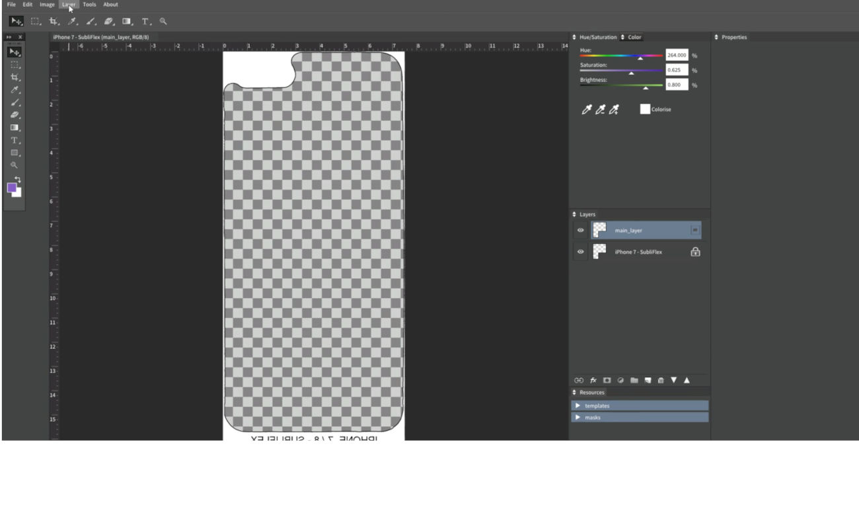Open the Layer menu

tap(69, 5)
